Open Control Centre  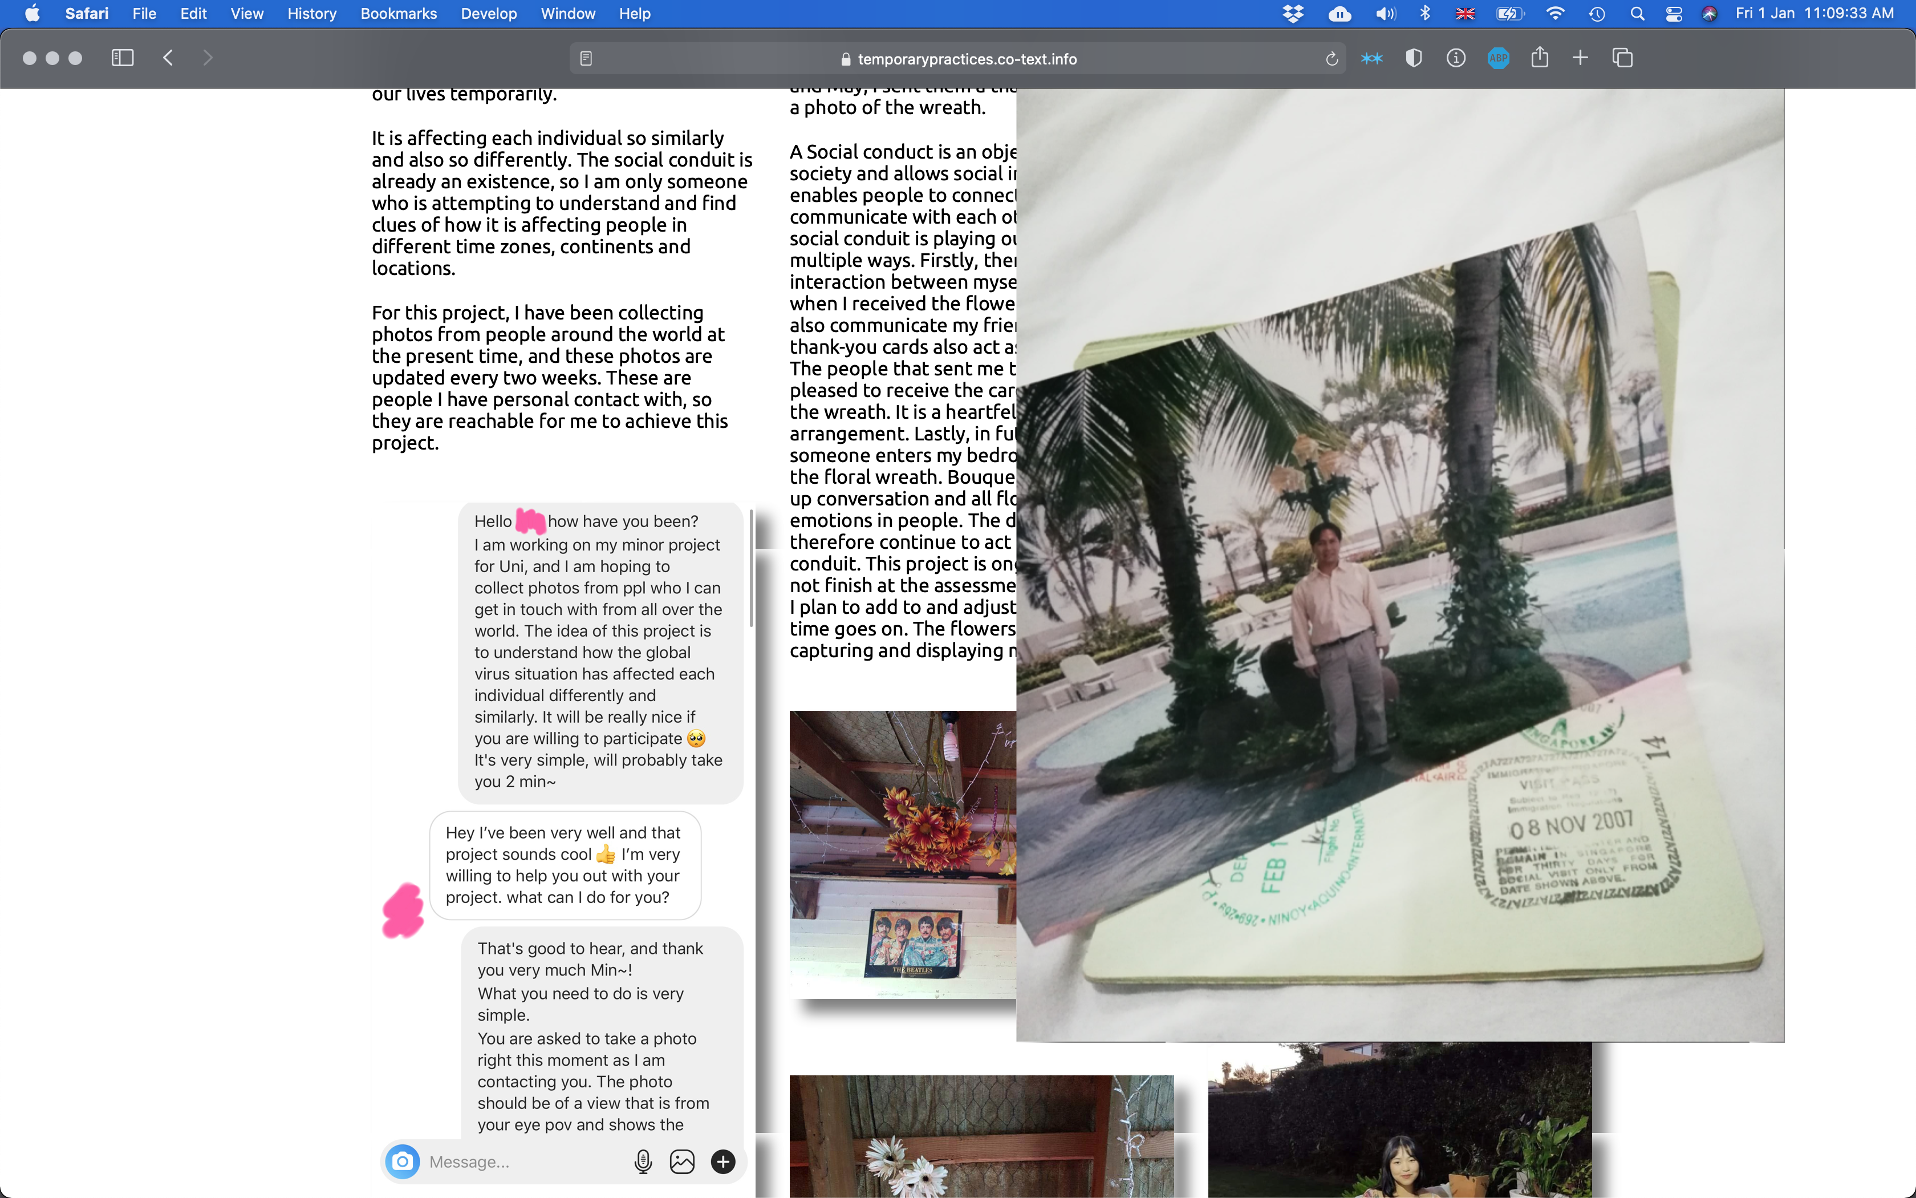(1674, 14)
